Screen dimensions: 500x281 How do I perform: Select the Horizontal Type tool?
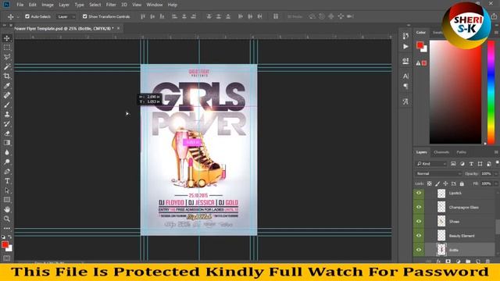point(7,181)
